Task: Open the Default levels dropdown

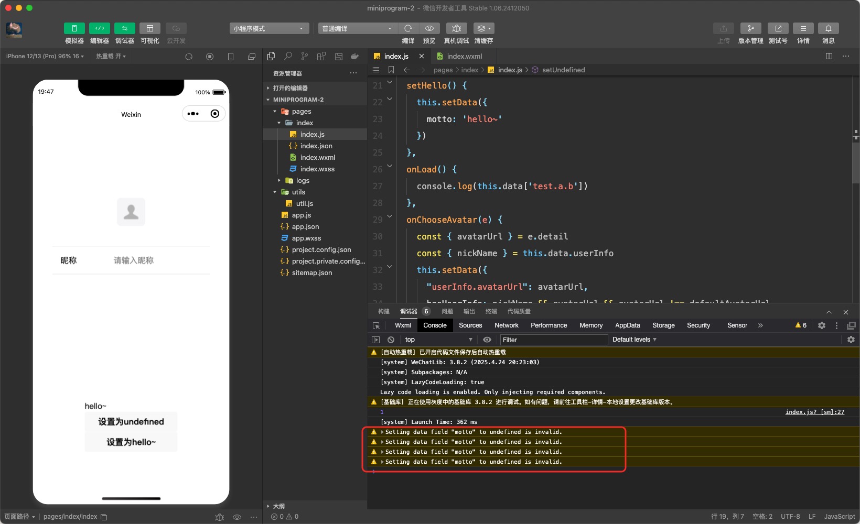Action: [x=635, y=340]
